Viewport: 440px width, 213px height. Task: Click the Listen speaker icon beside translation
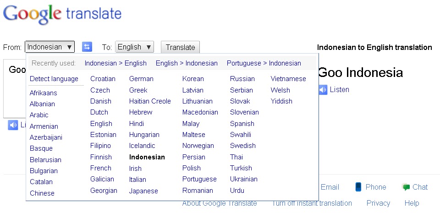point(323,90)
